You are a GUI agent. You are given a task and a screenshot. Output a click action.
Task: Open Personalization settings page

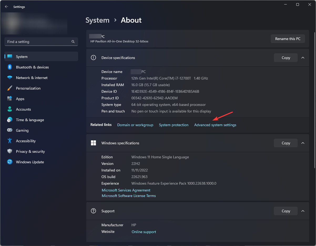pyautogui.click(x=41, y=88)
